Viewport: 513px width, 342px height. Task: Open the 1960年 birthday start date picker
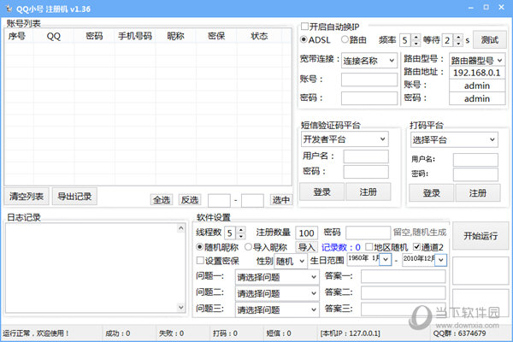click(386, 260)
